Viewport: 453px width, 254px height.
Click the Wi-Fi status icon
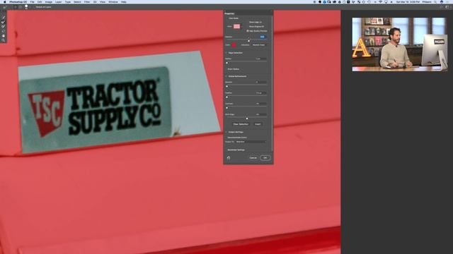pos(381,1)
